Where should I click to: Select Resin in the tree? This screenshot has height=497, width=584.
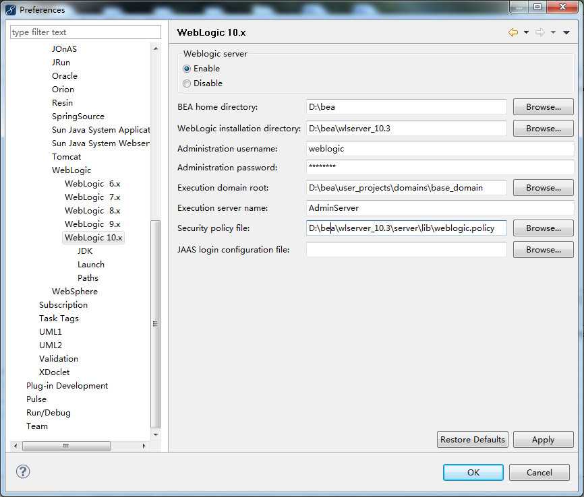point(62,102)
